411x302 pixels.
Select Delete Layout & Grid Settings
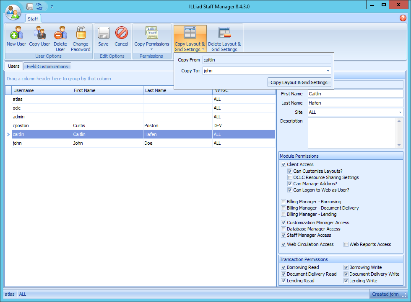click(x=224, y=38)
